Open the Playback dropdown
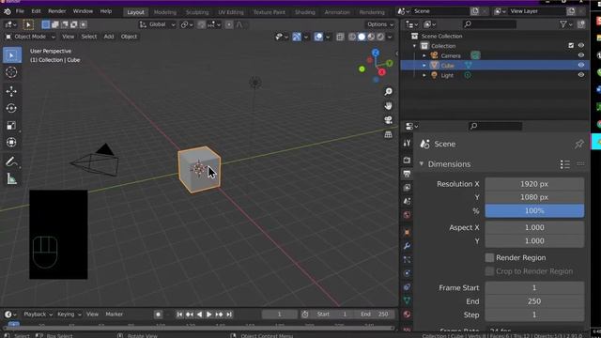The width and height of the screenshot is (601, 338). (x=38, y=315)
